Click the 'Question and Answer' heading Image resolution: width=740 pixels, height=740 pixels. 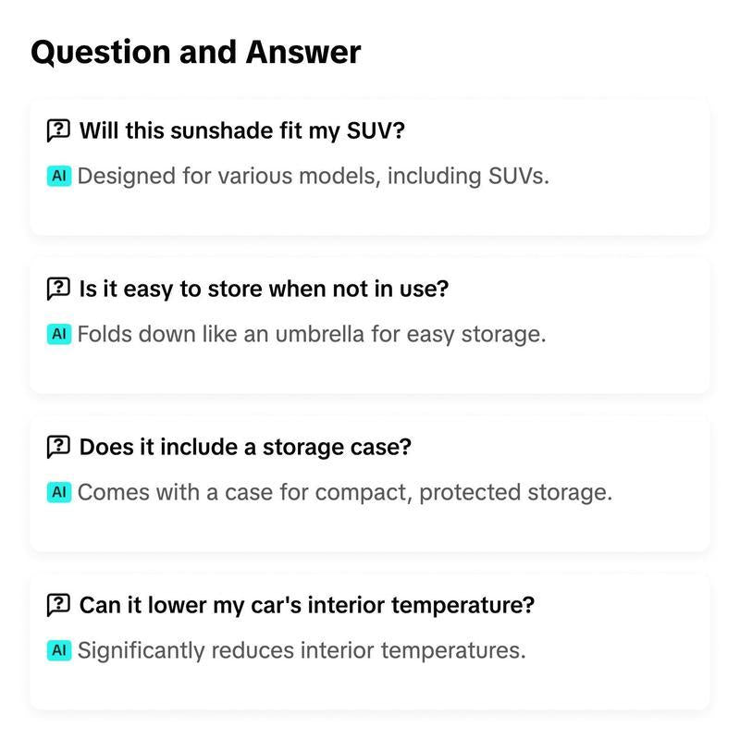196,52
